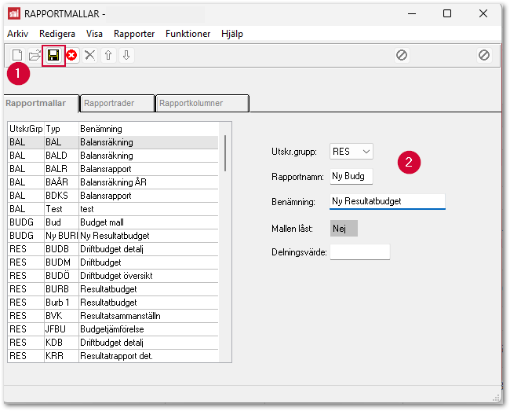This screenshot has height=411, width=510.
Task: Click the Typ column header
Action: coord(61,129)
